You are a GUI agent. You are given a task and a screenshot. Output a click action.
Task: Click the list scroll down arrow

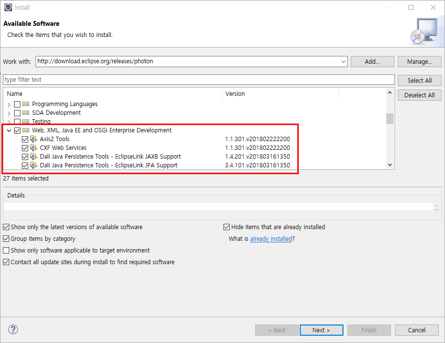(390, 165)
